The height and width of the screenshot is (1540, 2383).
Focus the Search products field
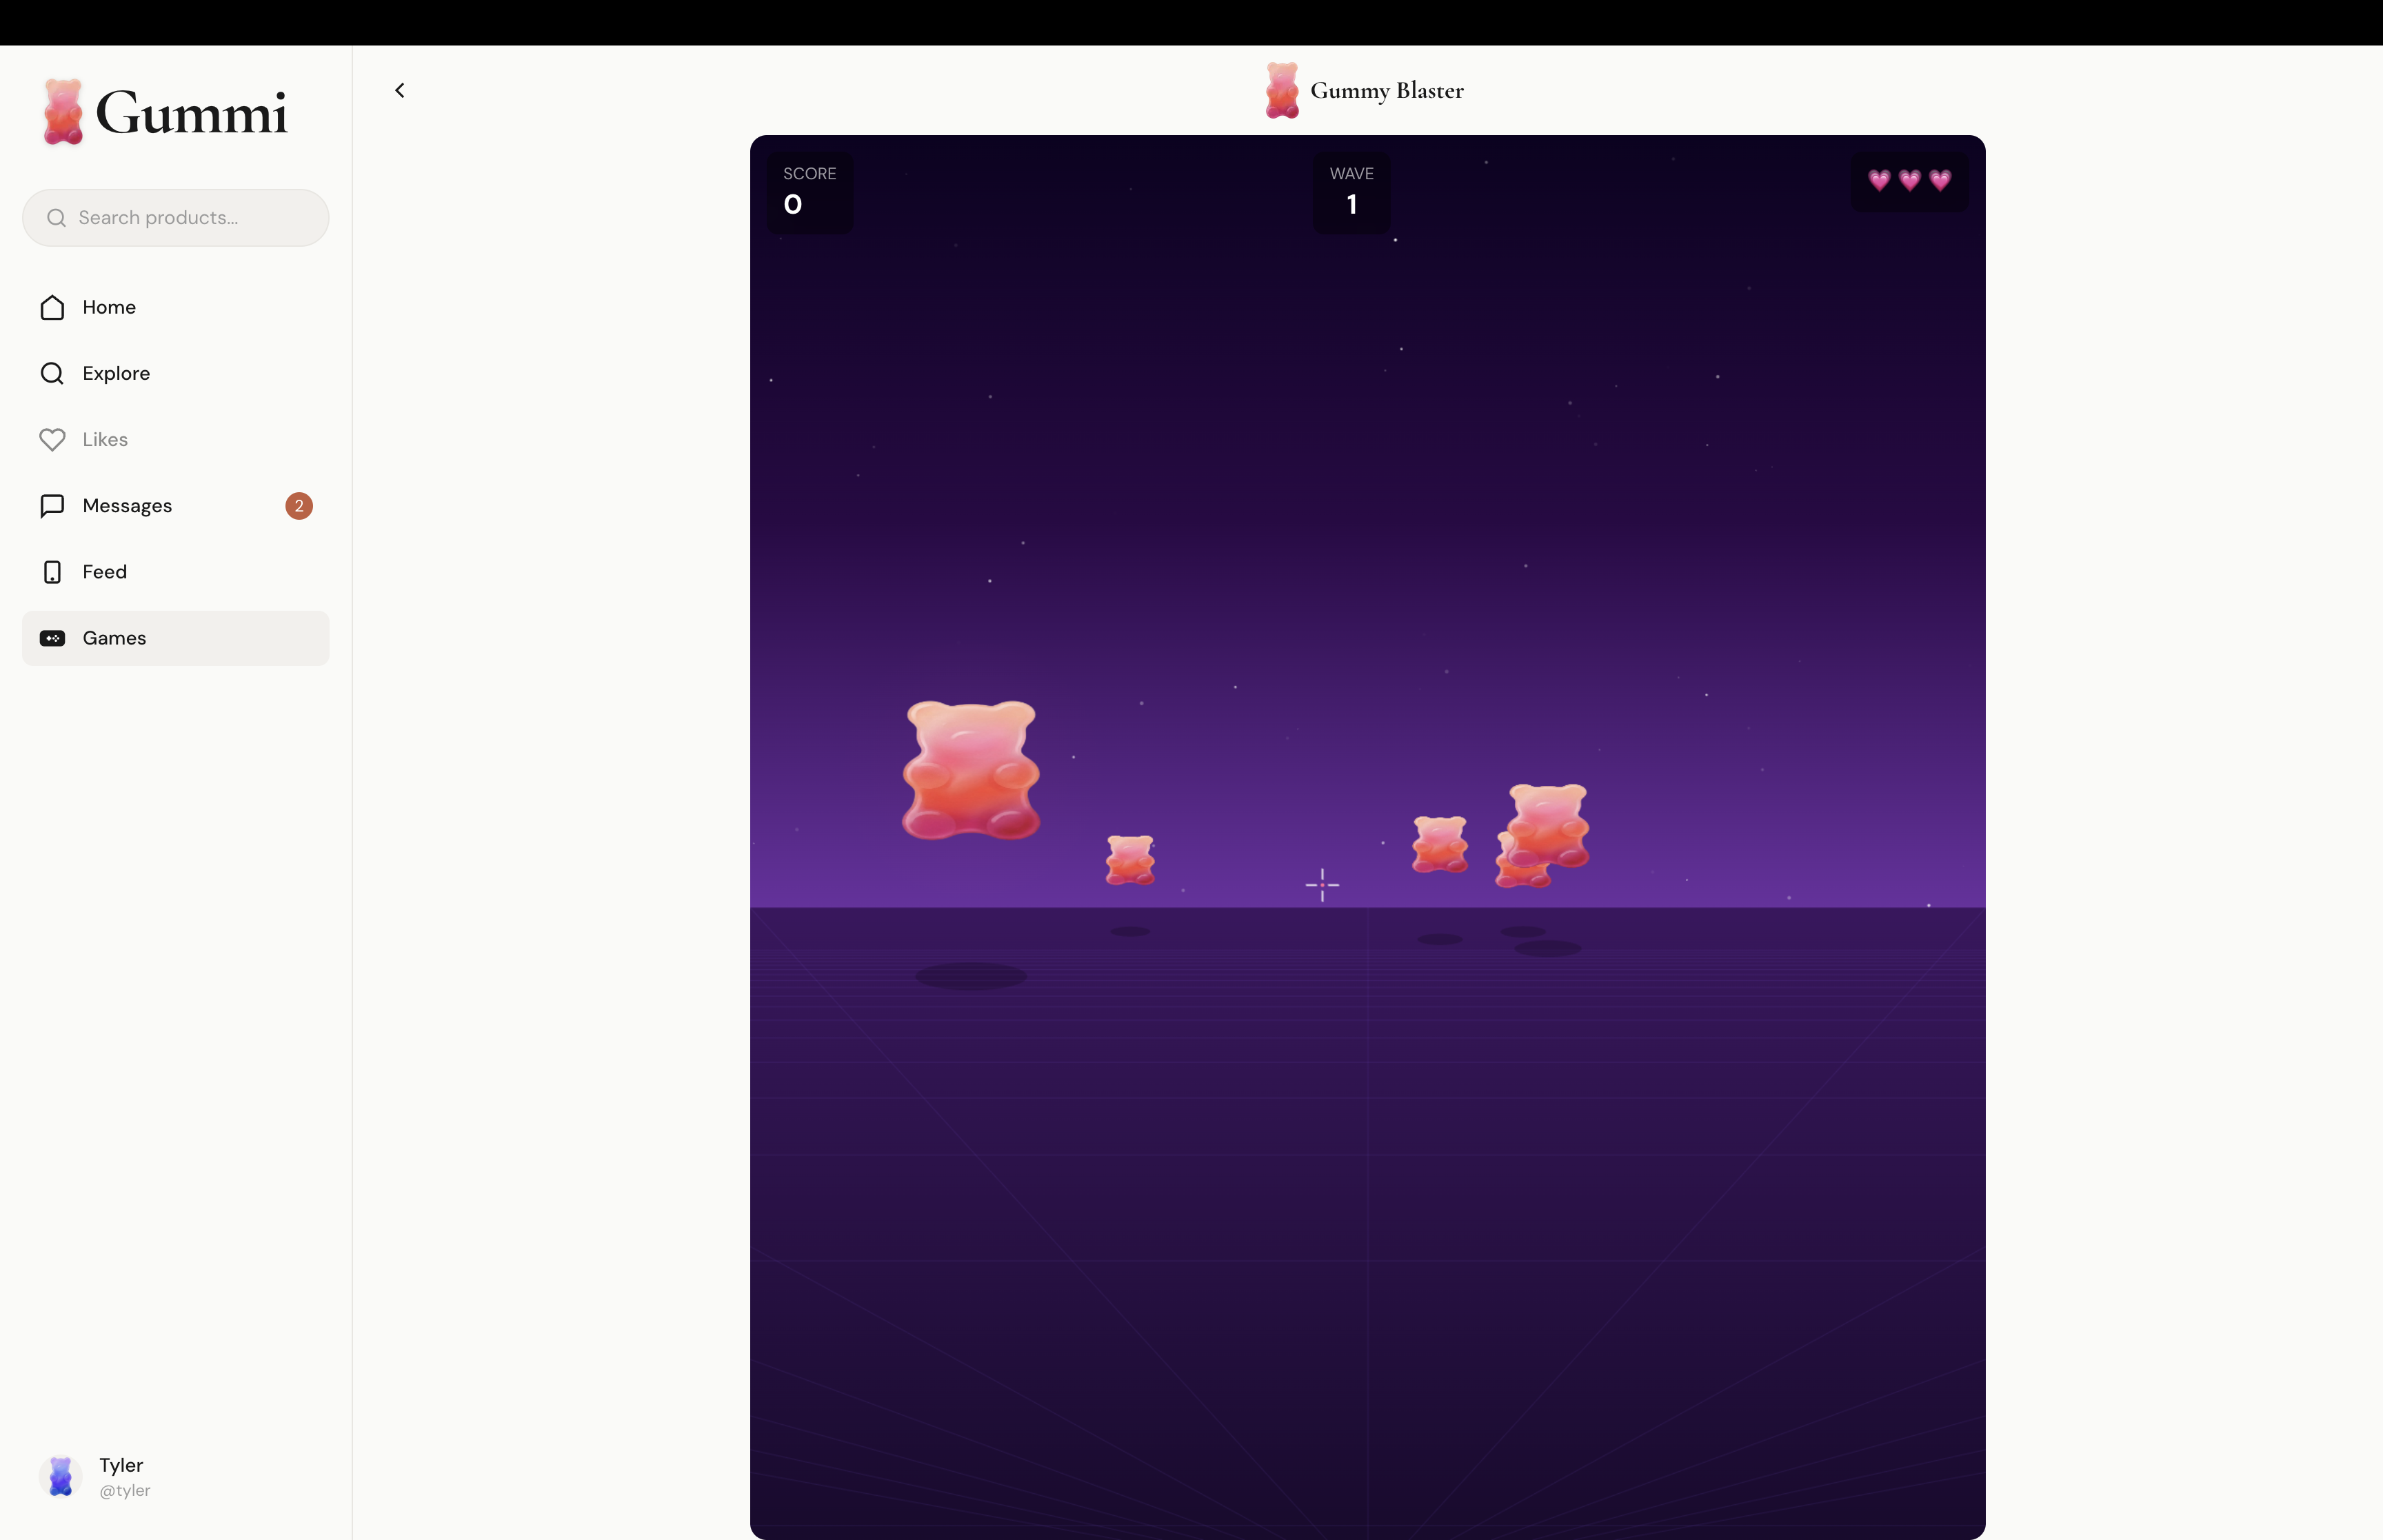coord(175,218)
